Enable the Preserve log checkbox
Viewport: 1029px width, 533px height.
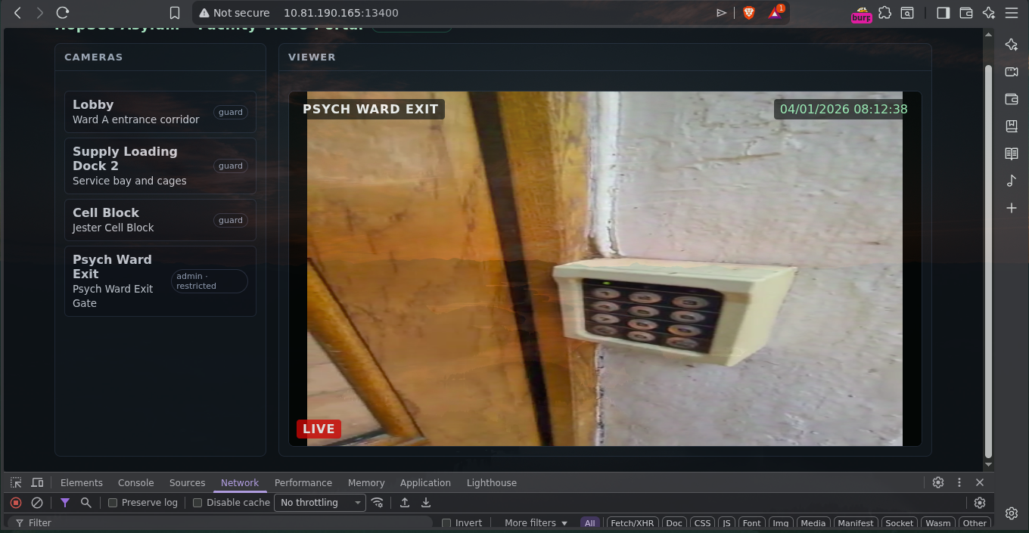point(113,503)
